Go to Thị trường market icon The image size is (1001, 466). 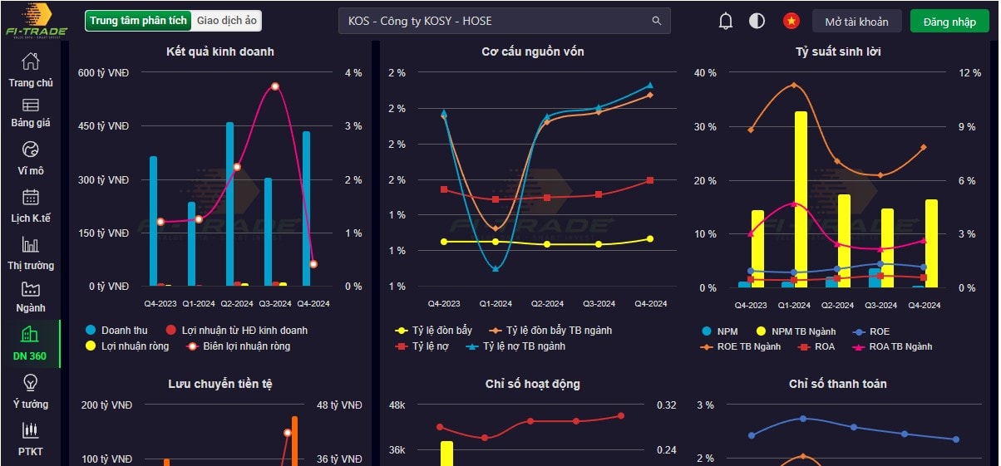click(31, 245)
